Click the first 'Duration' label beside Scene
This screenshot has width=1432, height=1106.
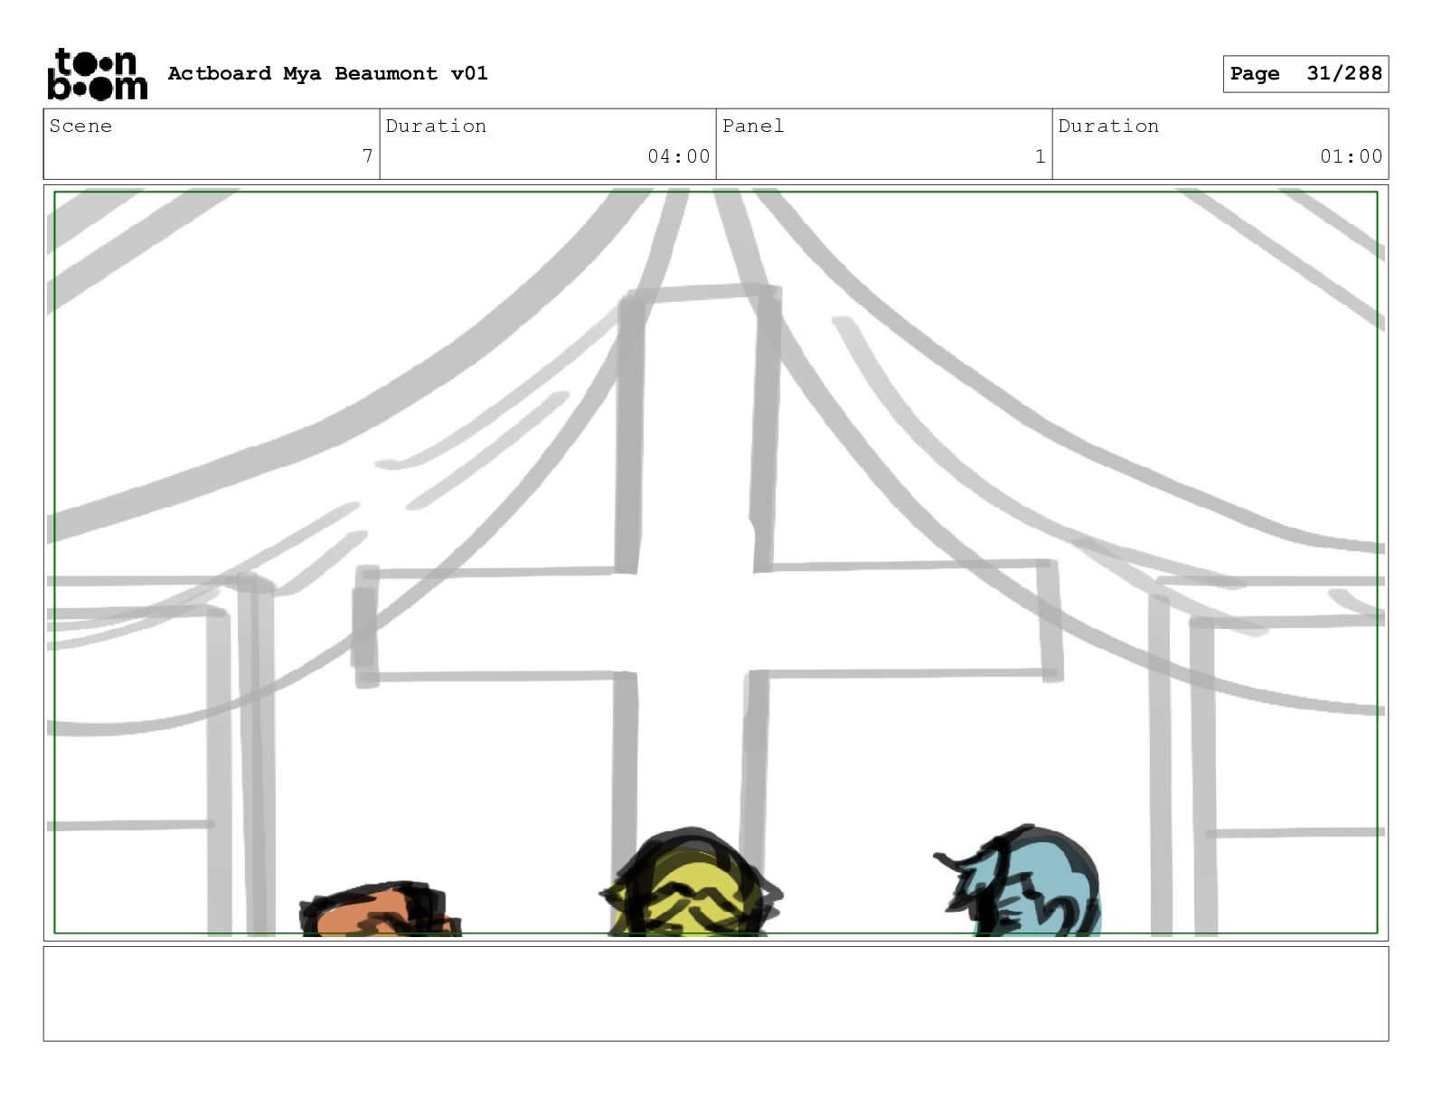(436, 126)
